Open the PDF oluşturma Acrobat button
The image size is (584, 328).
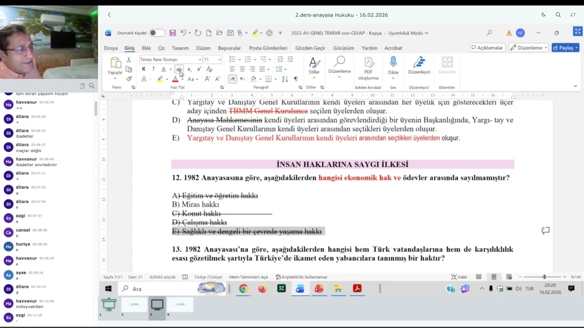[368, 68]
